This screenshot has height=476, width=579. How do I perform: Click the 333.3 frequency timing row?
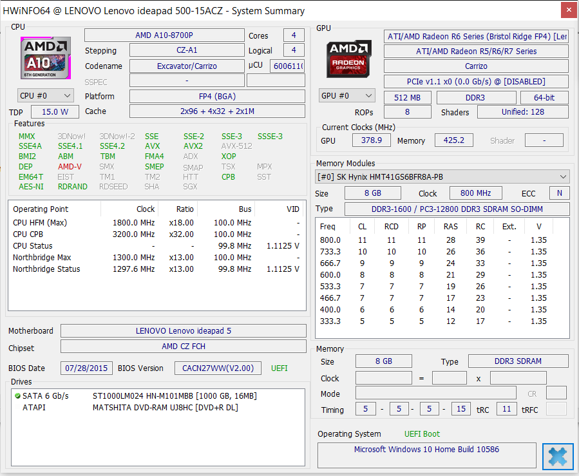click(x=442, y=321)
